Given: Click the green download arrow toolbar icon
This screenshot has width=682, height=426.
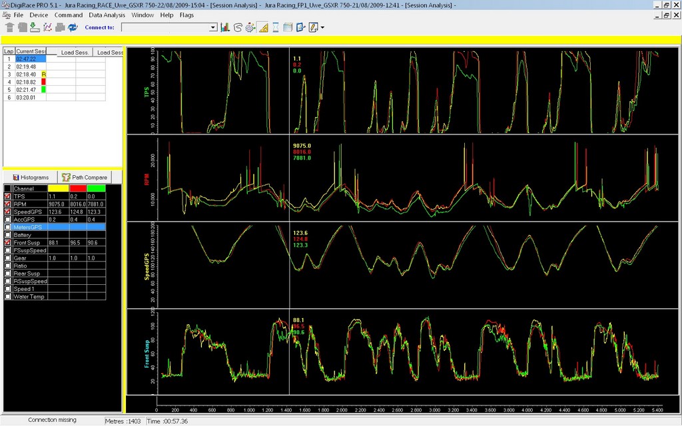Looking at the screenshot, I should pos(35,27).
